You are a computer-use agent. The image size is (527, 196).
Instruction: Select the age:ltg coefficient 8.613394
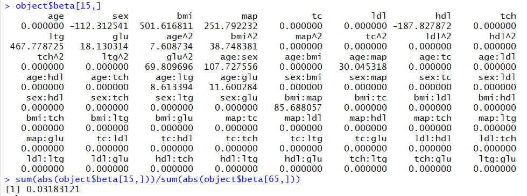pyautogui.click(x=172, y=88)
